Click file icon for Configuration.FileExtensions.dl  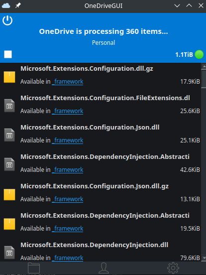coord(9,106)
